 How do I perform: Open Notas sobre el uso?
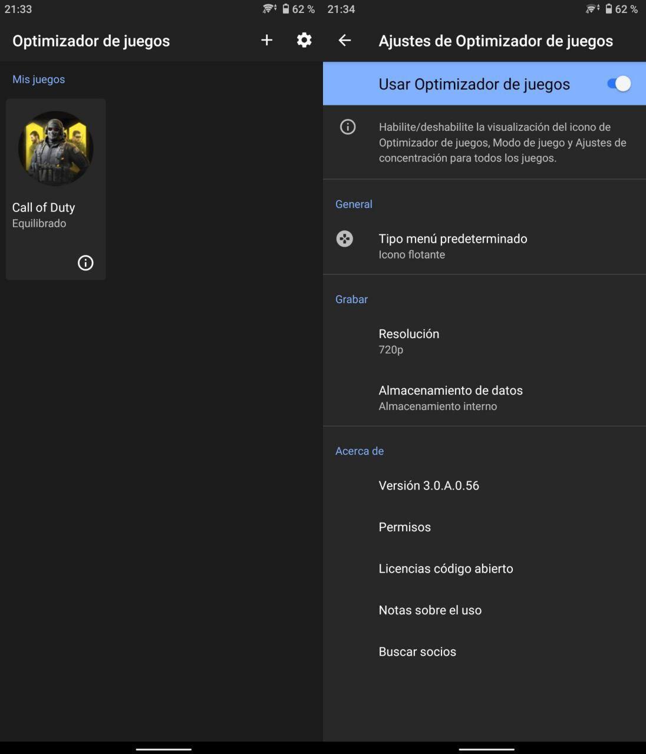pos(484,610)
